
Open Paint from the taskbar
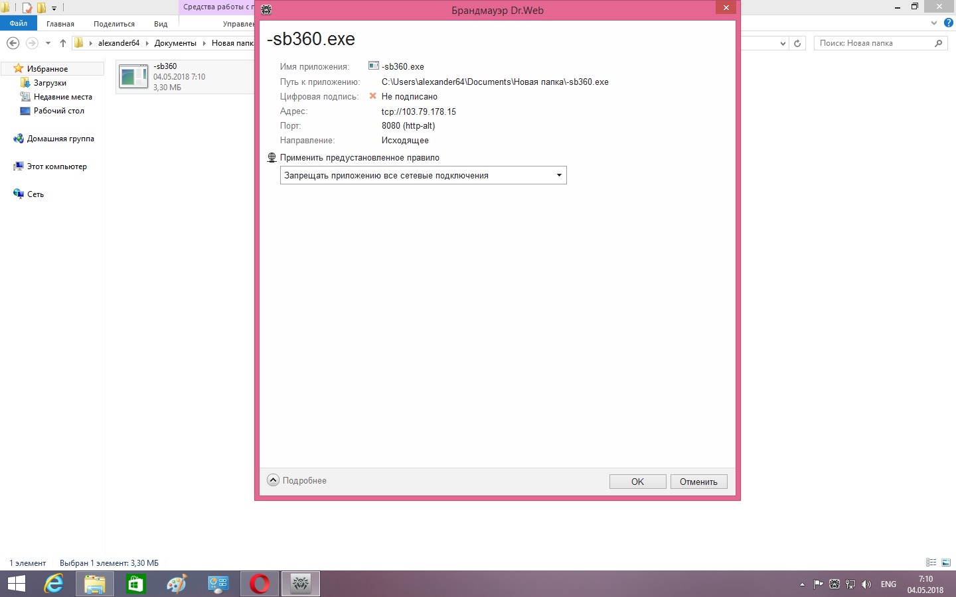pos(177,584)
